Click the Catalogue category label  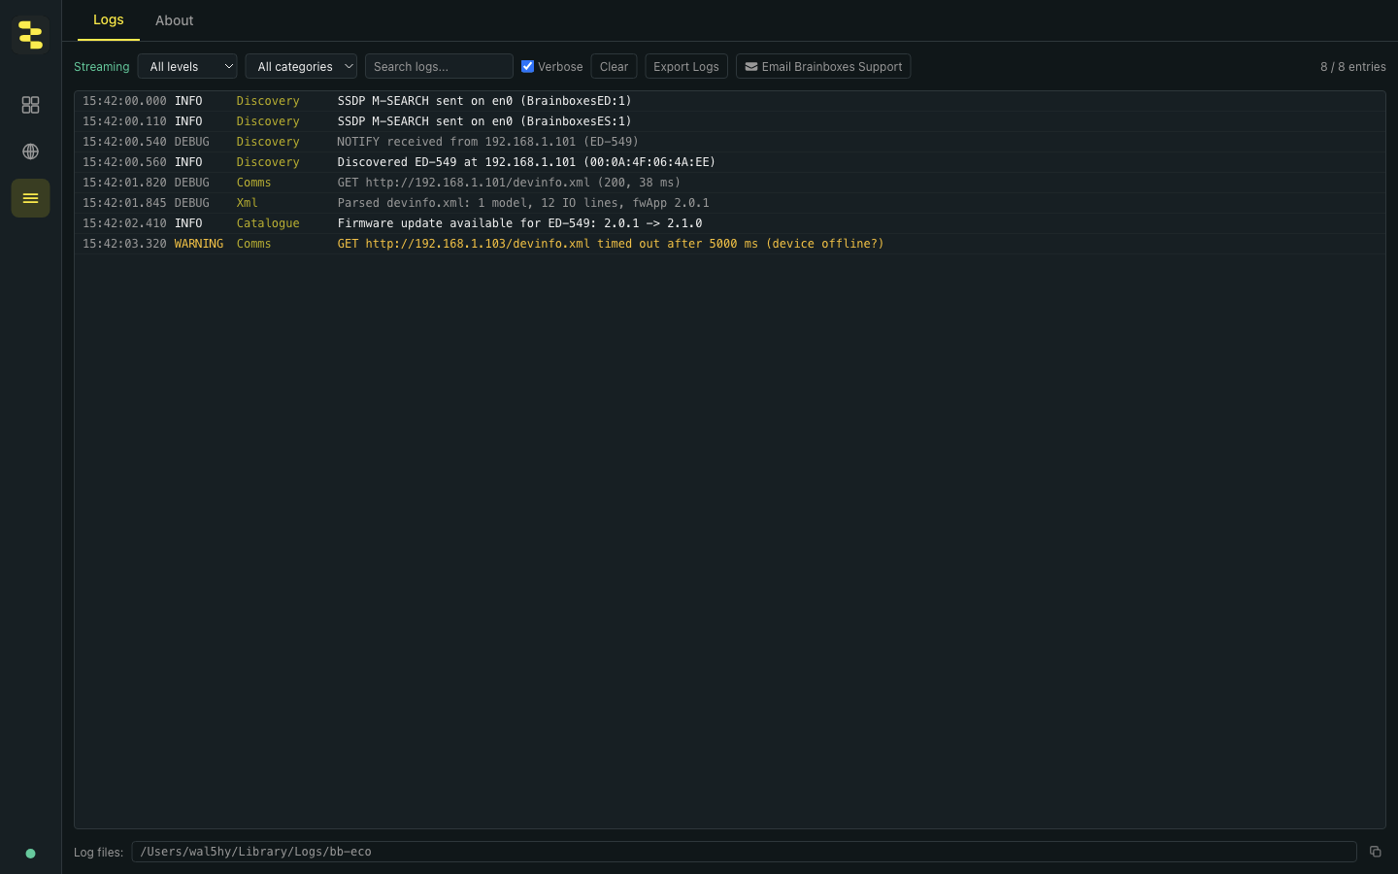coord(268,223)
